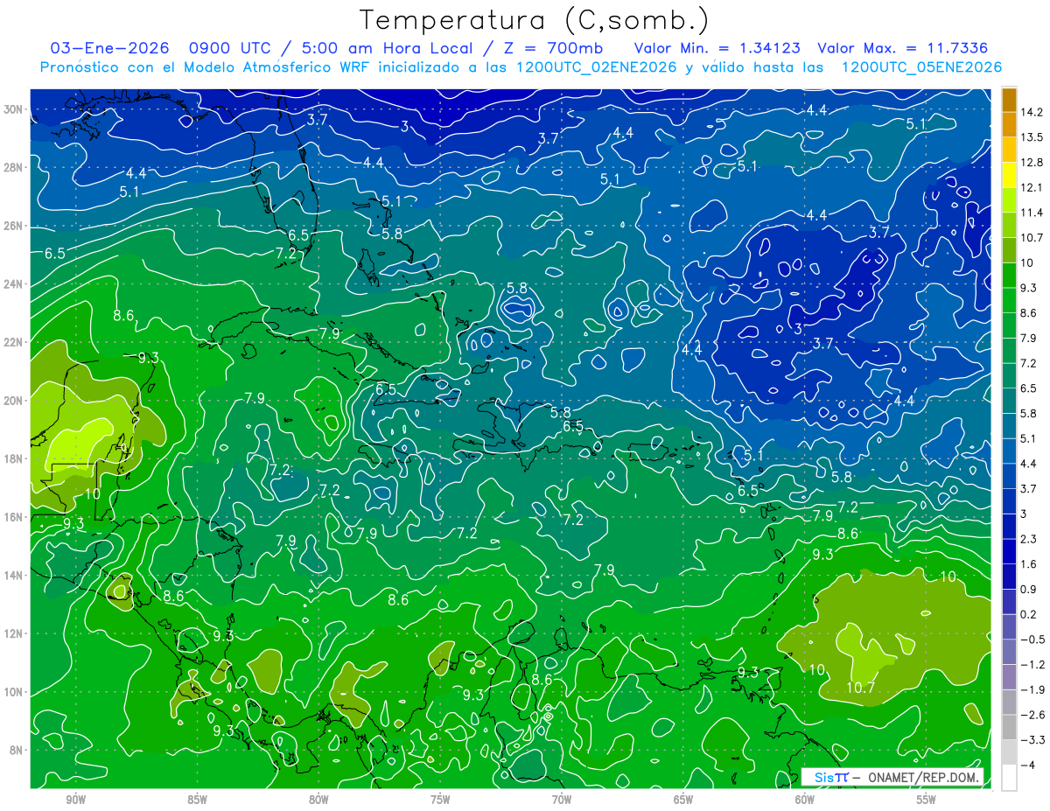Click the colorbar label '-2.6'
Screen dimensions: 1050x811
point(1032,715)
